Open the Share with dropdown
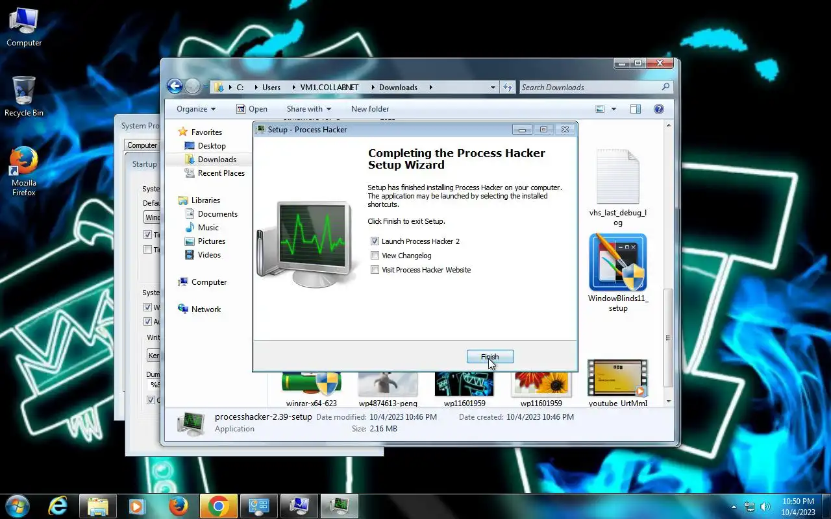831x519 pixels. [309, 109]
